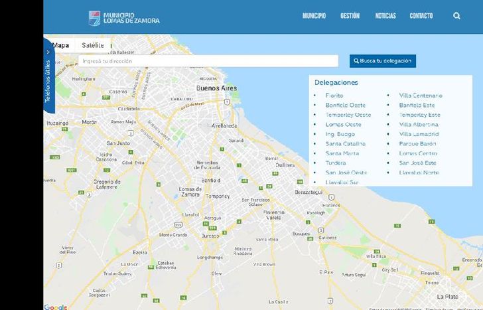
Task: Click the Lomas Centro delegation link
Action: (418, 153)
